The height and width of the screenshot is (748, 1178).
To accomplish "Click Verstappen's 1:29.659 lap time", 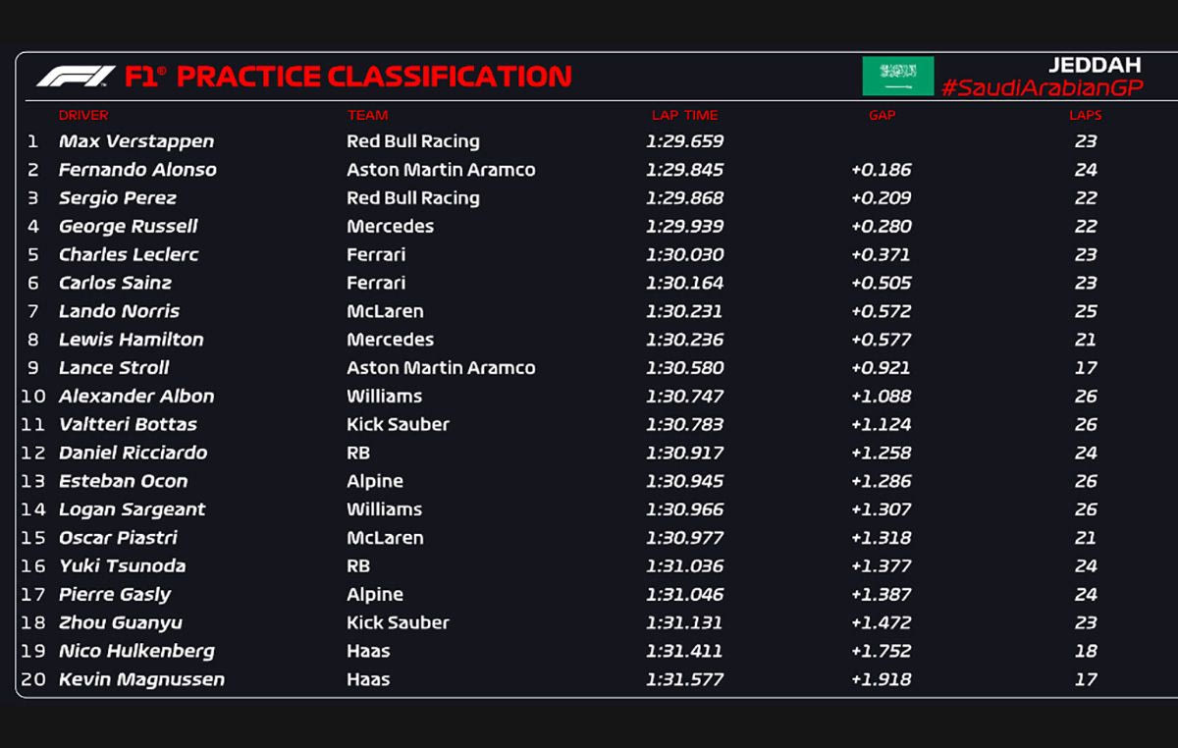I will [684, 141].
